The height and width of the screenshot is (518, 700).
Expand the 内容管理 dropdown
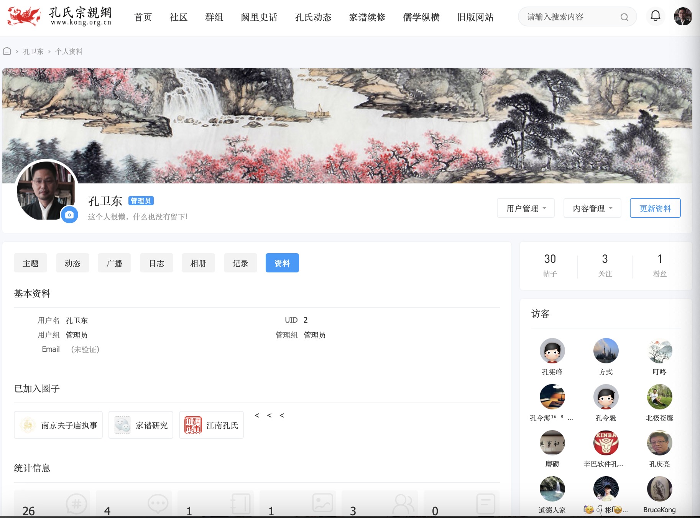(x=592, y=208)
